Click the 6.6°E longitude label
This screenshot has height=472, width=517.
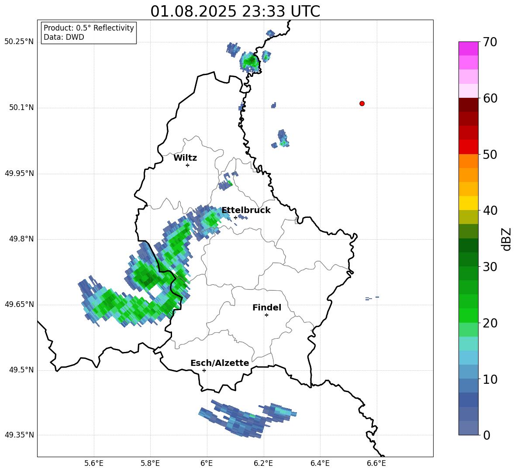pos(376,463)
